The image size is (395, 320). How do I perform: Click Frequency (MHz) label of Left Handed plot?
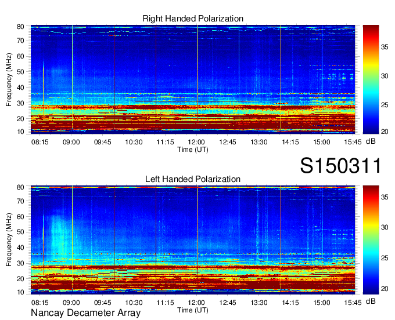coord(9,240)
